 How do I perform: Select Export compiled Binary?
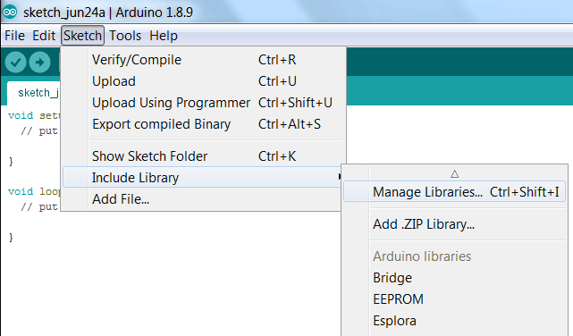(x=203, y=124)
